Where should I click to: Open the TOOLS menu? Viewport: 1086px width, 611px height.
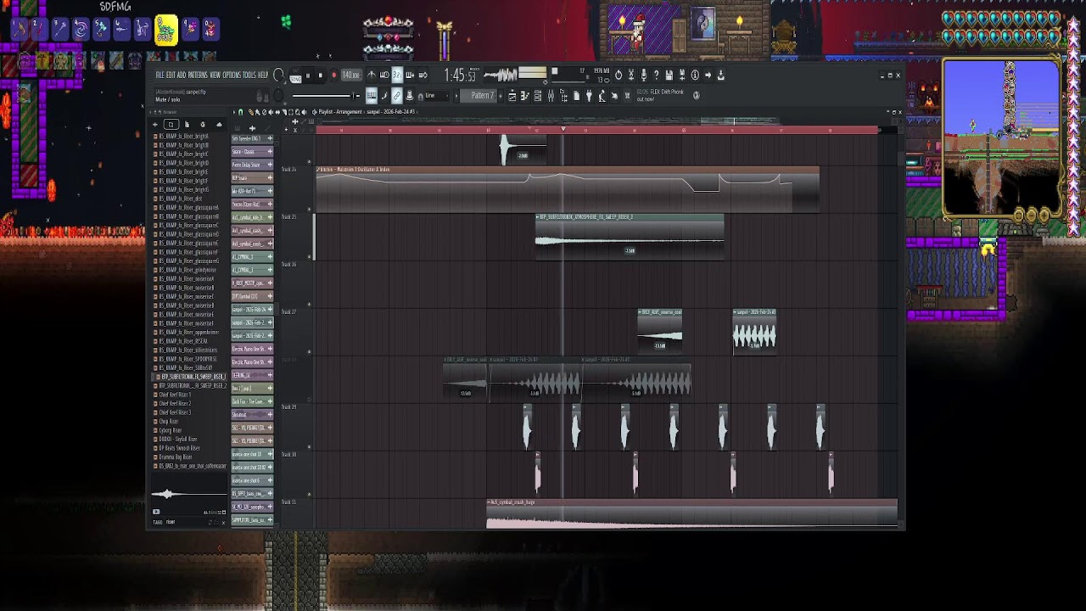pos(249,75)
